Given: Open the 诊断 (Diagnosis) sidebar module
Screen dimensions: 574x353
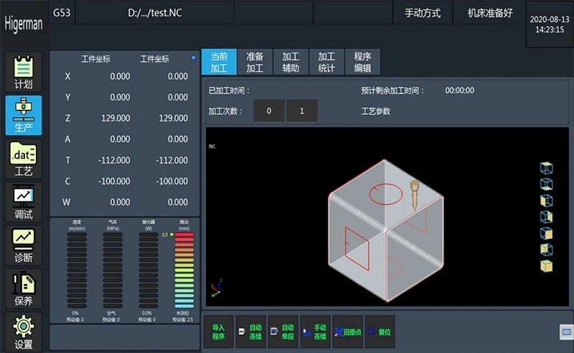Looking at the screenshot, I should coord(24,245).
